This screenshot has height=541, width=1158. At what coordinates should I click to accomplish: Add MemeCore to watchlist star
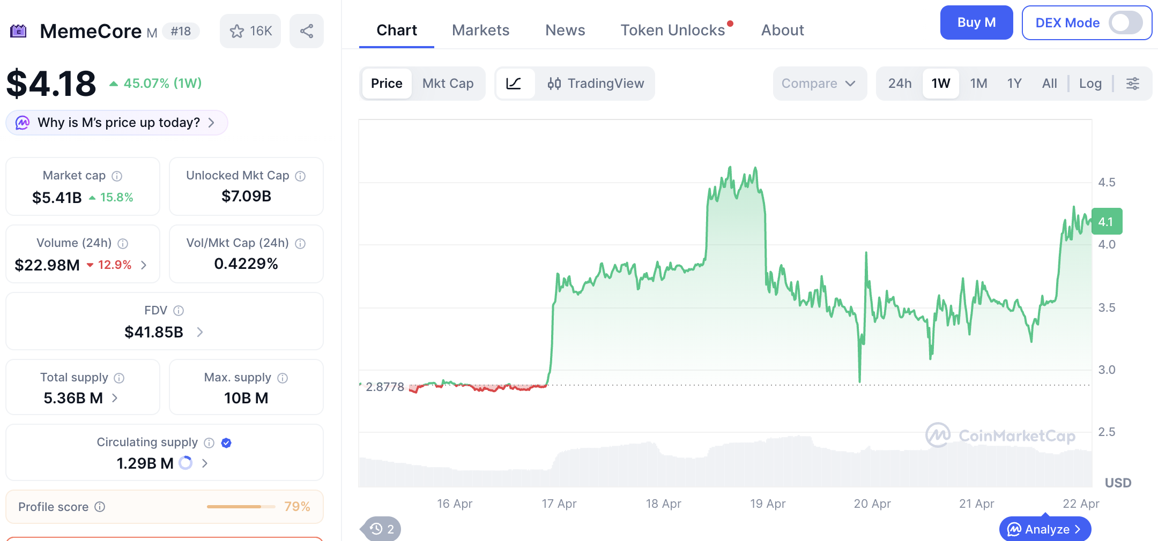click(250, 31)
